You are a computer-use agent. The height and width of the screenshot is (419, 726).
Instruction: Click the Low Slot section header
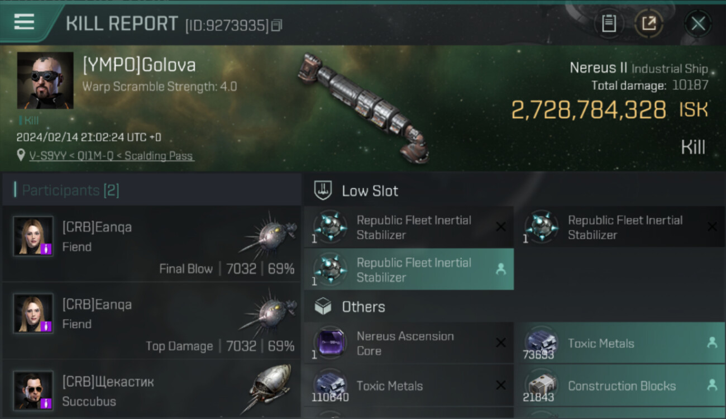[x=370, y=191]
